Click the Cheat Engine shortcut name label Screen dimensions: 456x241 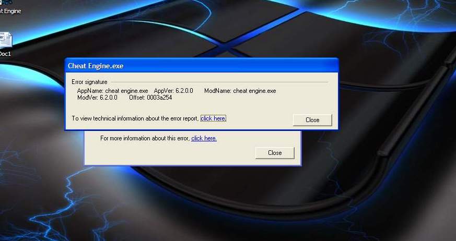pyautogui.click(x=10, y=11)
